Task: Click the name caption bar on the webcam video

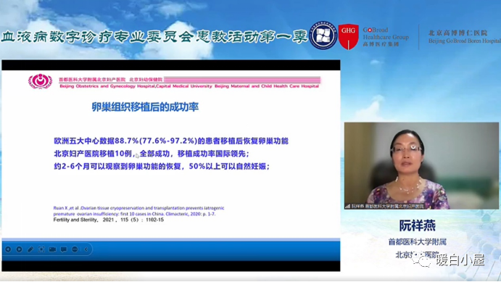Action: (384, 207)
